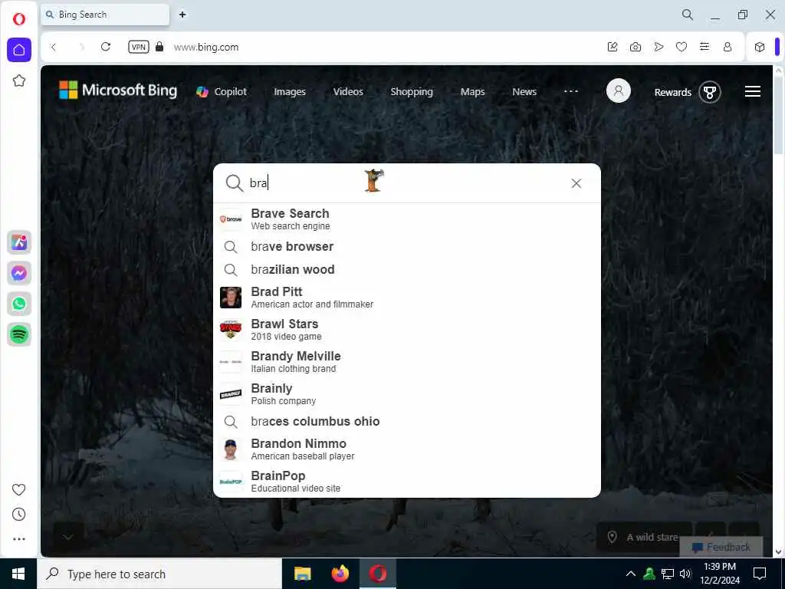Open Firefox from the taskbar
Screen dimensions: 785x589
tap(340, 574)
